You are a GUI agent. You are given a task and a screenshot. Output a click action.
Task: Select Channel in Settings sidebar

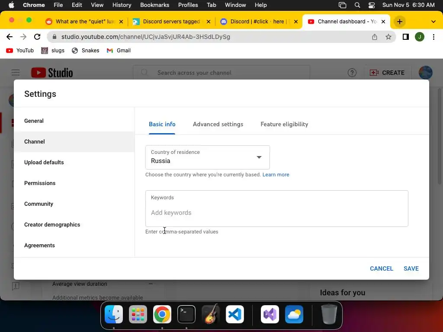[x=74, y=142]
